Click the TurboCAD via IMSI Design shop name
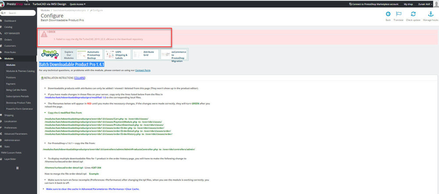 pyautogui.click(x=49, y=4)
